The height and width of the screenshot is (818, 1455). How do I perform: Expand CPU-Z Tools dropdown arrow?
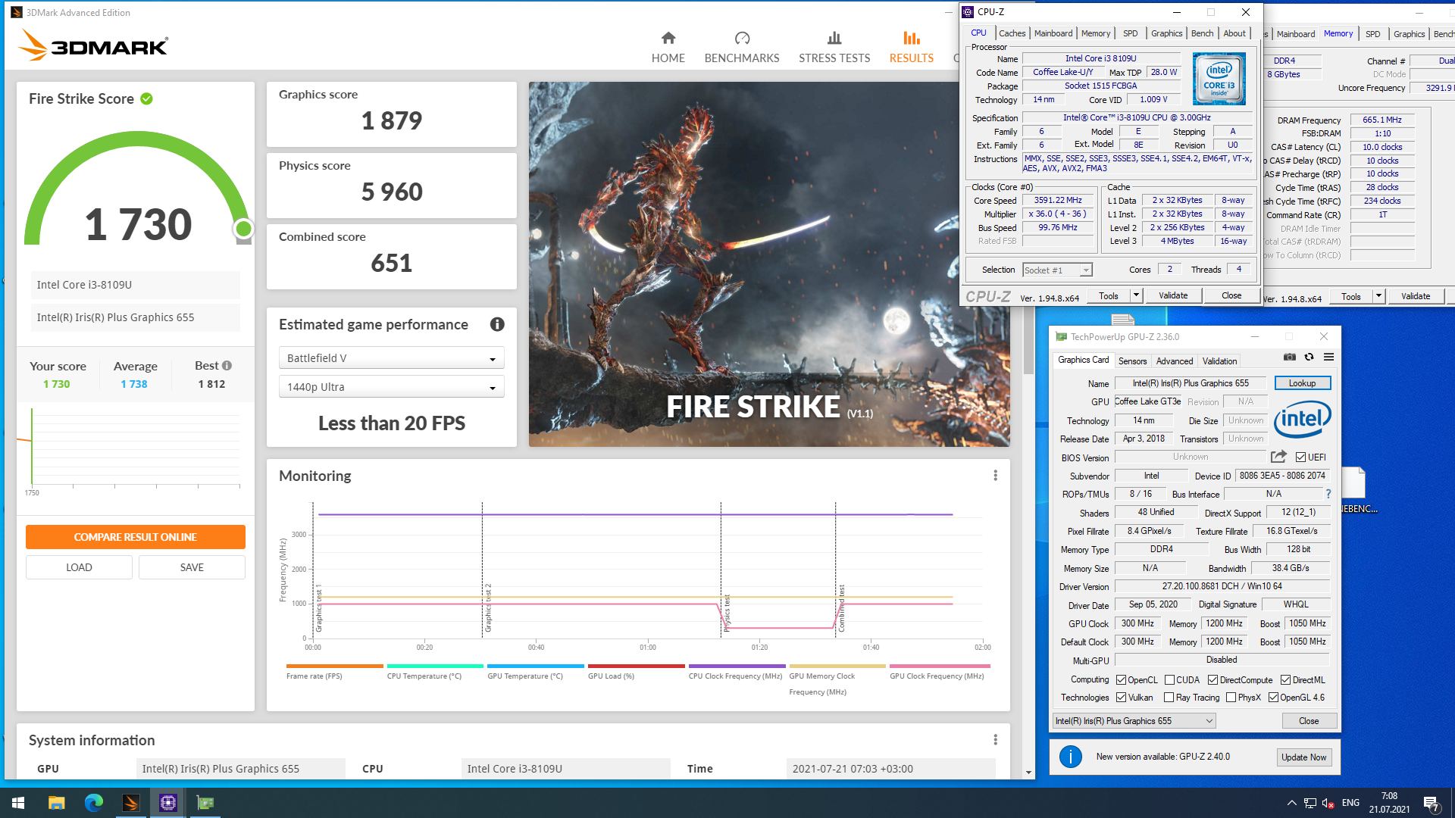coord(1135,295)
